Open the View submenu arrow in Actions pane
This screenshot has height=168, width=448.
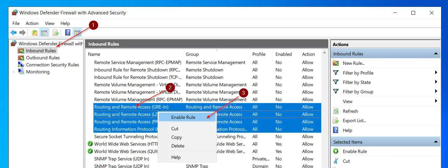pos(436,101)
